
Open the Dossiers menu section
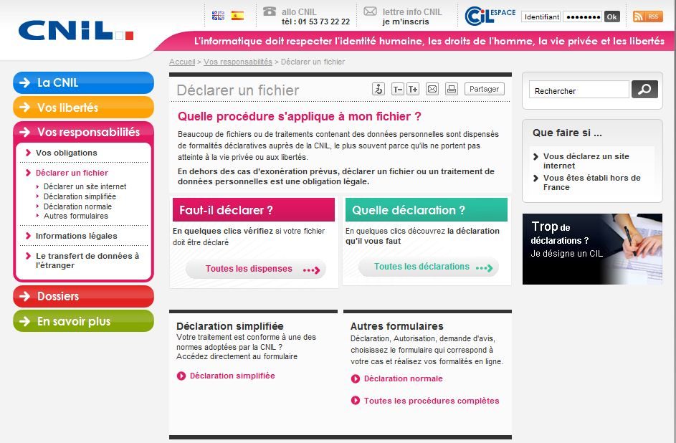point(83,296)
